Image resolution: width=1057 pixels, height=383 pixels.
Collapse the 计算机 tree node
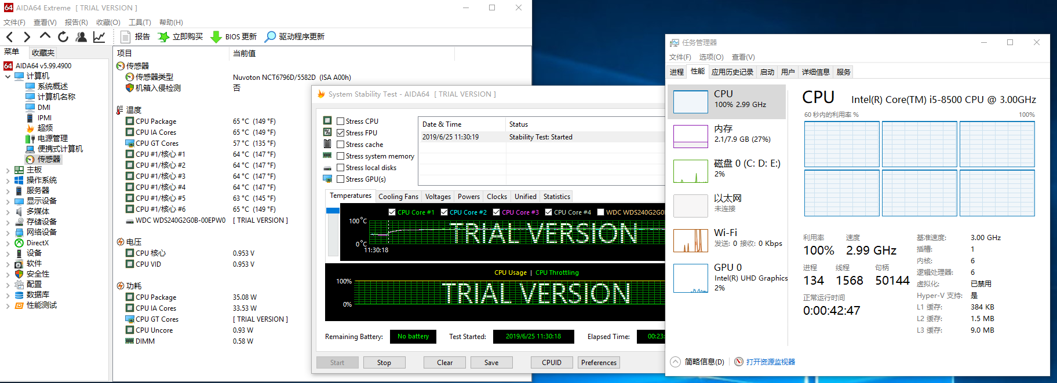tap(8, 76)
